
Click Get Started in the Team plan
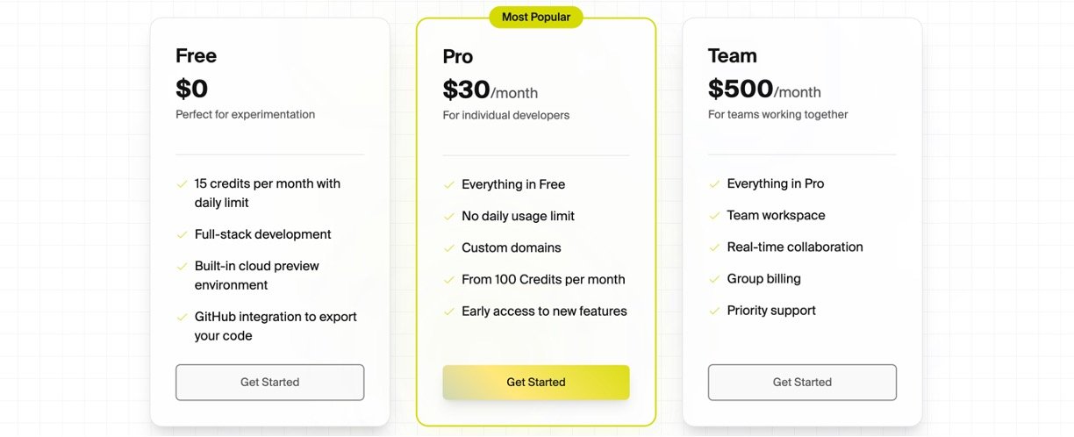[802, 383]
